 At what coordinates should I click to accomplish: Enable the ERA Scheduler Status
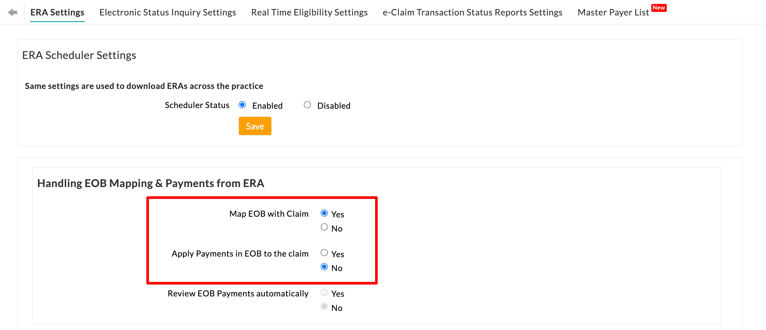(242, 105)
